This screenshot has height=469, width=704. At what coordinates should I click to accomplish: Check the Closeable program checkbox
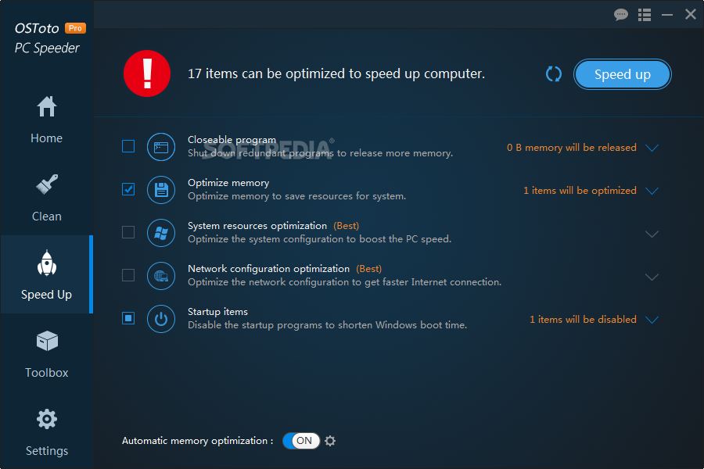pyautogui.click(x=128, y=146)
